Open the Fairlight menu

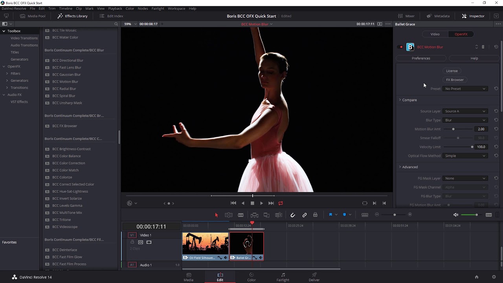pyautogui.click(x=158, y=9)
